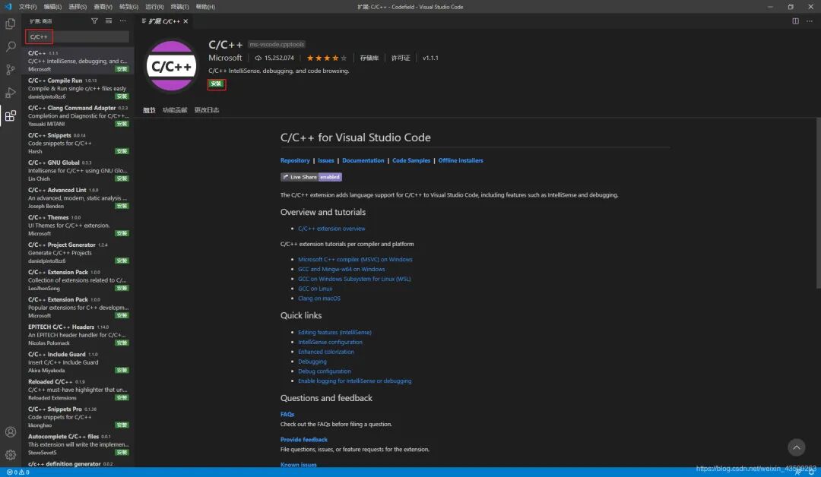Screen dimensions: 821x477
Task: Switch to the 细节 details tab
Action: click(x=149, y=110)
